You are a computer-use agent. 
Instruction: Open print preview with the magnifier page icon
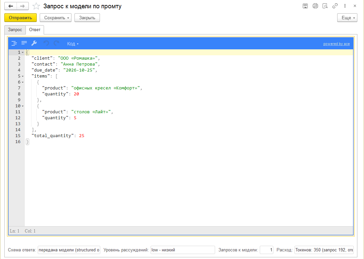(x=325, y=6)
